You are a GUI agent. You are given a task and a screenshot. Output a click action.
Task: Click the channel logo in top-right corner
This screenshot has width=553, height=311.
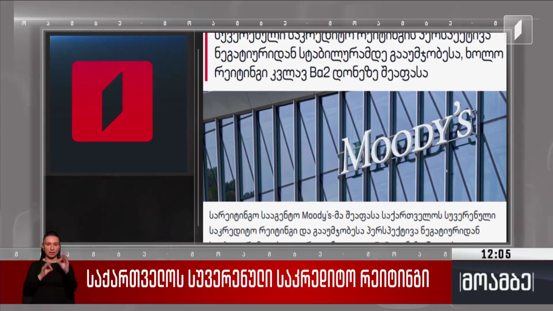pyautogui.click(x=518, y=30)
